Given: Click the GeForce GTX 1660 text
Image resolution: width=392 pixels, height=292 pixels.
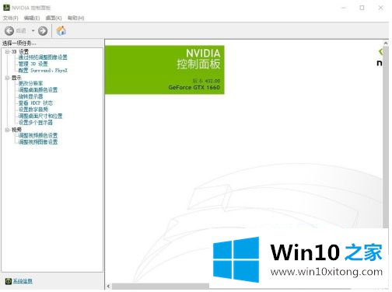Looking at the screenshot, I should coord(194,88).
